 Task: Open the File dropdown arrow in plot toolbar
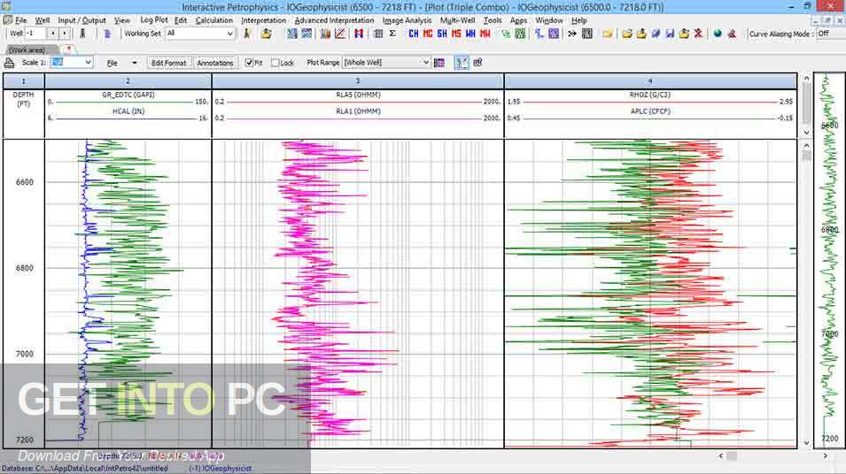point(135,63)
